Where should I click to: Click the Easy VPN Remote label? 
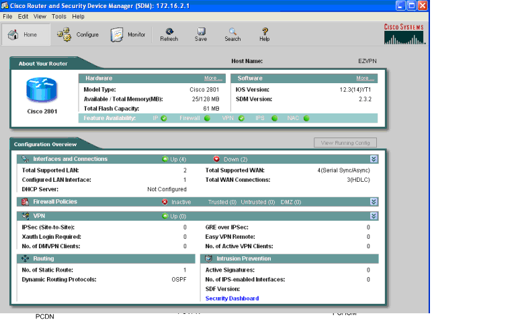[230, 237]
